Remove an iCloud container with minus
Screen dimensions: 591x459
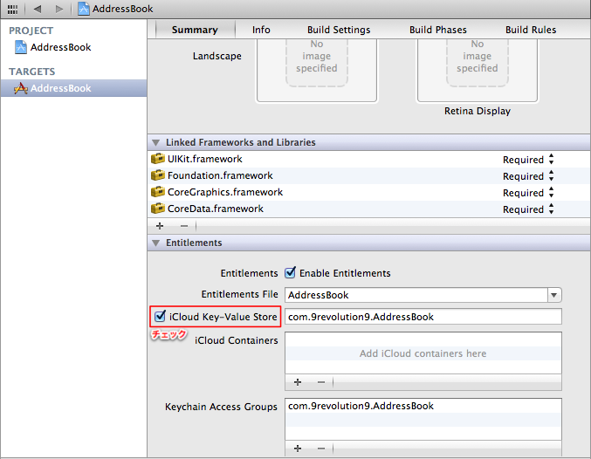click(x=321, y=382)
